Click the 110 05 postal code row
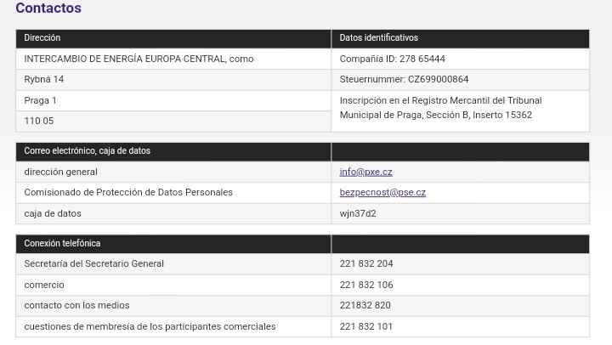 pyautogui.click(x=173, y=122)
